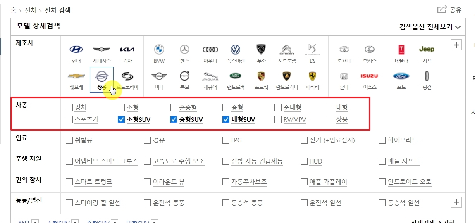Click the share (공유) icon
The width and height of the screenshot is (475, 223).
pyautogui.click(x=442, y=10)
